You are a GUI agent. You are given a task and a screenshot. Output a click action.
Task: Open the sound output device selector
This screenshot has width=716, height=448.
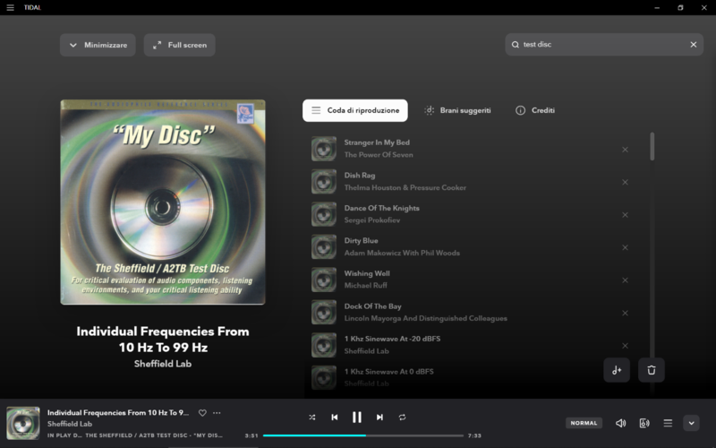coord(644,423)
